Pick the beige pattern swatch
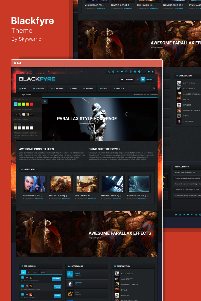Screen dimensions: 201x301 point(16,128)
